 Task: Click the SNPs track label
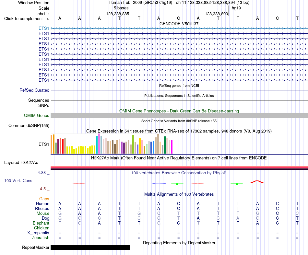[44, 105]
